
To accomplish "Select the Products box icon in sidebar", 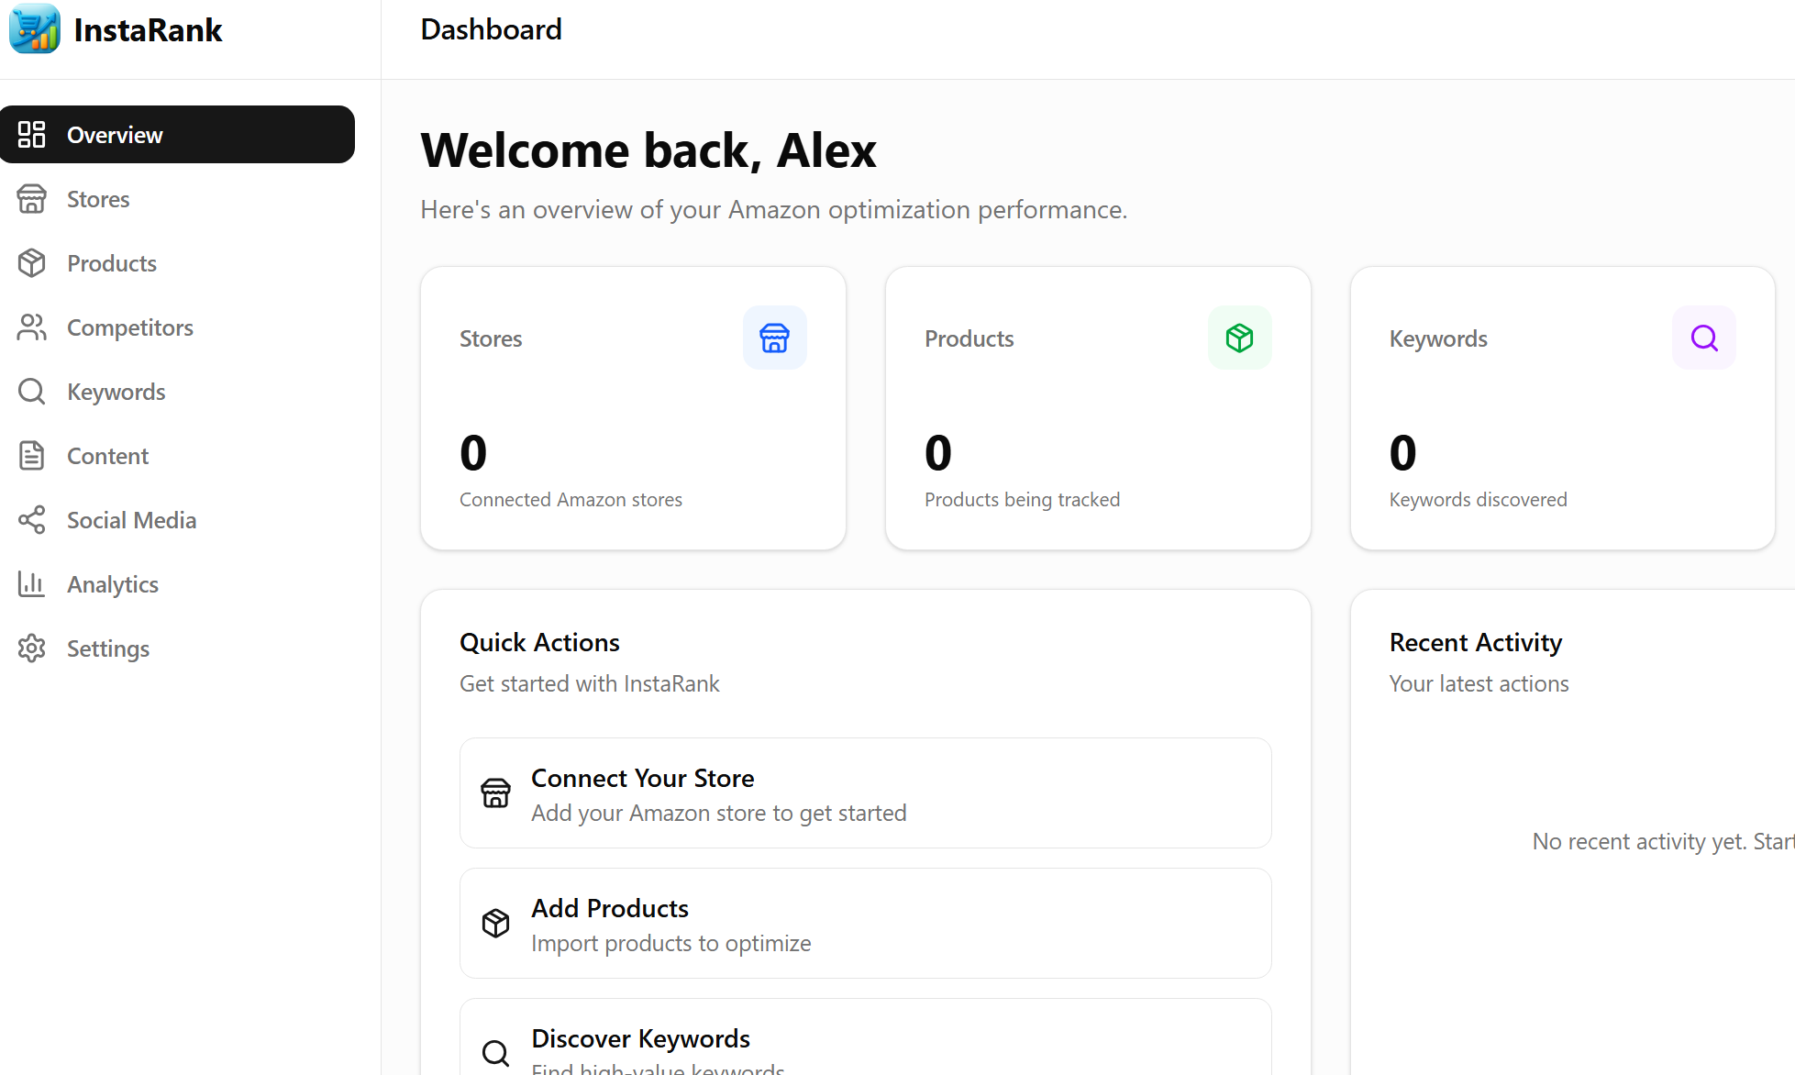I will pos(32,263).
